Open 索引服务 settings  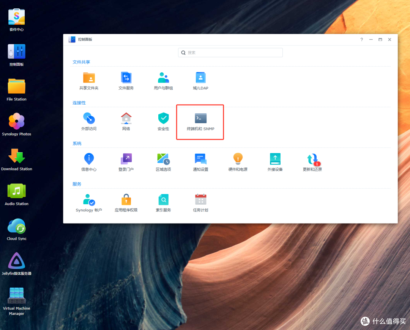pos(163,203)
